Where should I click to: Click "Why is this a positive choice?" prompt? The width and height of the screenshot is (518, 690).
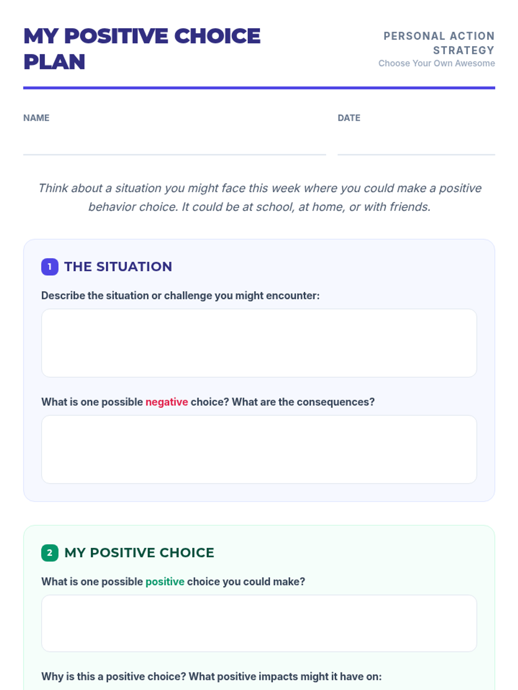point(212,677)
